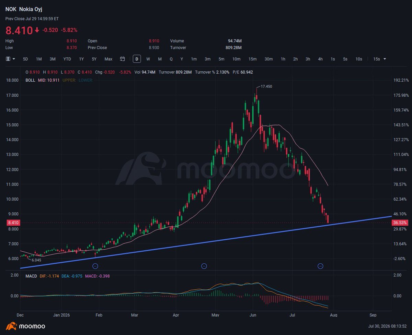
Task: Switch to 5s candle interval
Action: tap(345, 59)
